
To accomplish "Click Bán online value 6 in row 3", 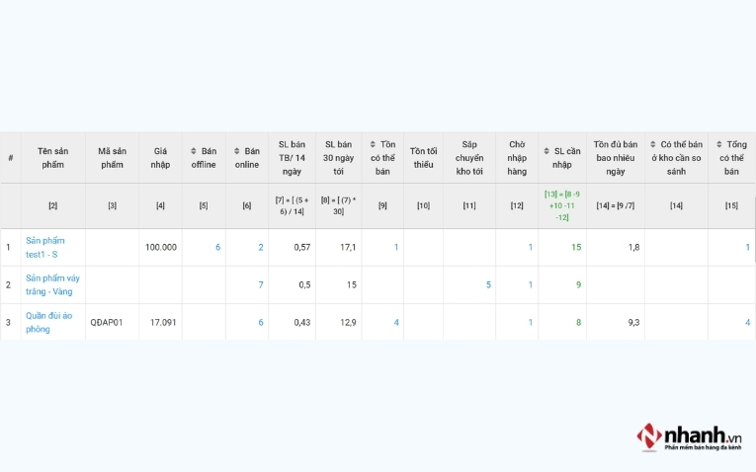I will 261,323.
